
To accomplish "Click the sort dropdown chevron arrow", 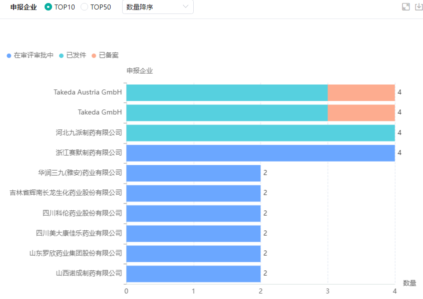I will (186, 6).
